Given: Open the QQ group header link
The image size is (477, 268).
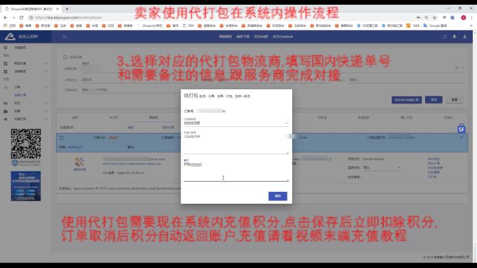Looking at the screenshot, I should point(261,36).
